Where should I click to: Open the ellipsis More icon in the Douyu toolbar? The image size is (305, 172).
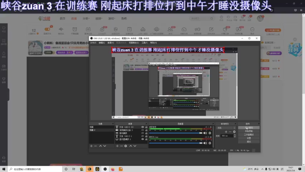click(252, 29)
